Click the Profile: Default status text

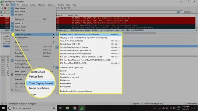coord(192,104)
